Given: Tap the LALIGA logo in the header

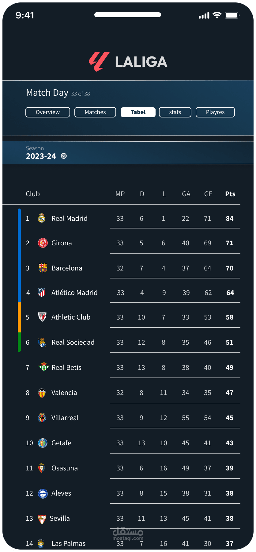Looking at the screenshot, I should coord(128,62).
